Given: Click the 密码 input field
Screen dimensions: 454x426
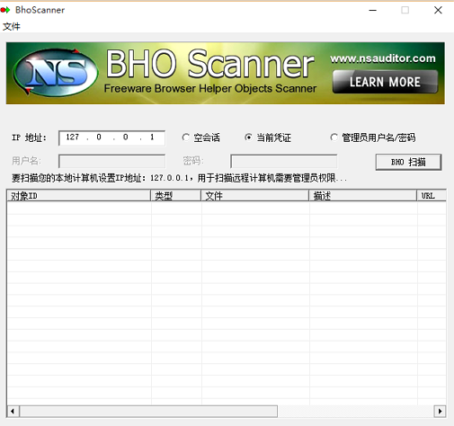Looking at the screenshot, I should coord(283,161).
